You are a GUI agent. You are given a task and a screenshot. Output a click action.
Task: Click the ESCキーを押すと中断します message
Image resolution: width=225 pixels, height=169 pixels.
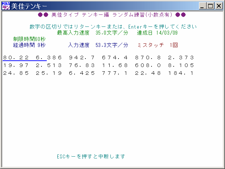point(91,156)
